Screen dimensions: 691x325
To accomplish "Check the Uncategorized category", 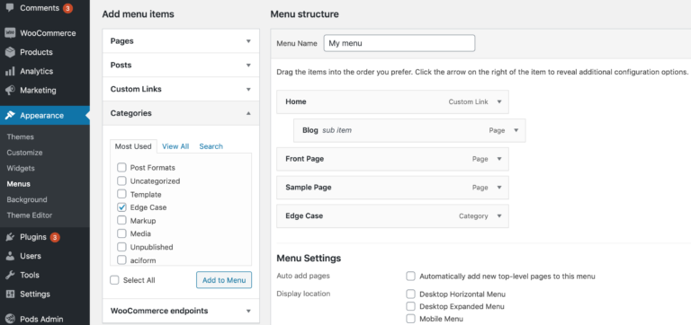I will click(x=121, y=180).
